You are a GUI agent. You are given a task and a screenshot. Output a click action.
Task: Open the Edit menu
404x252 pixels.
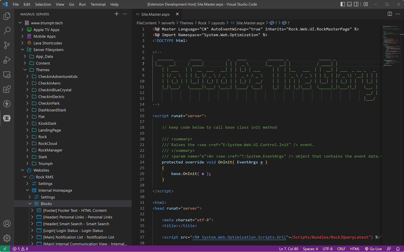pyautogui.click(x=27, y=4)
